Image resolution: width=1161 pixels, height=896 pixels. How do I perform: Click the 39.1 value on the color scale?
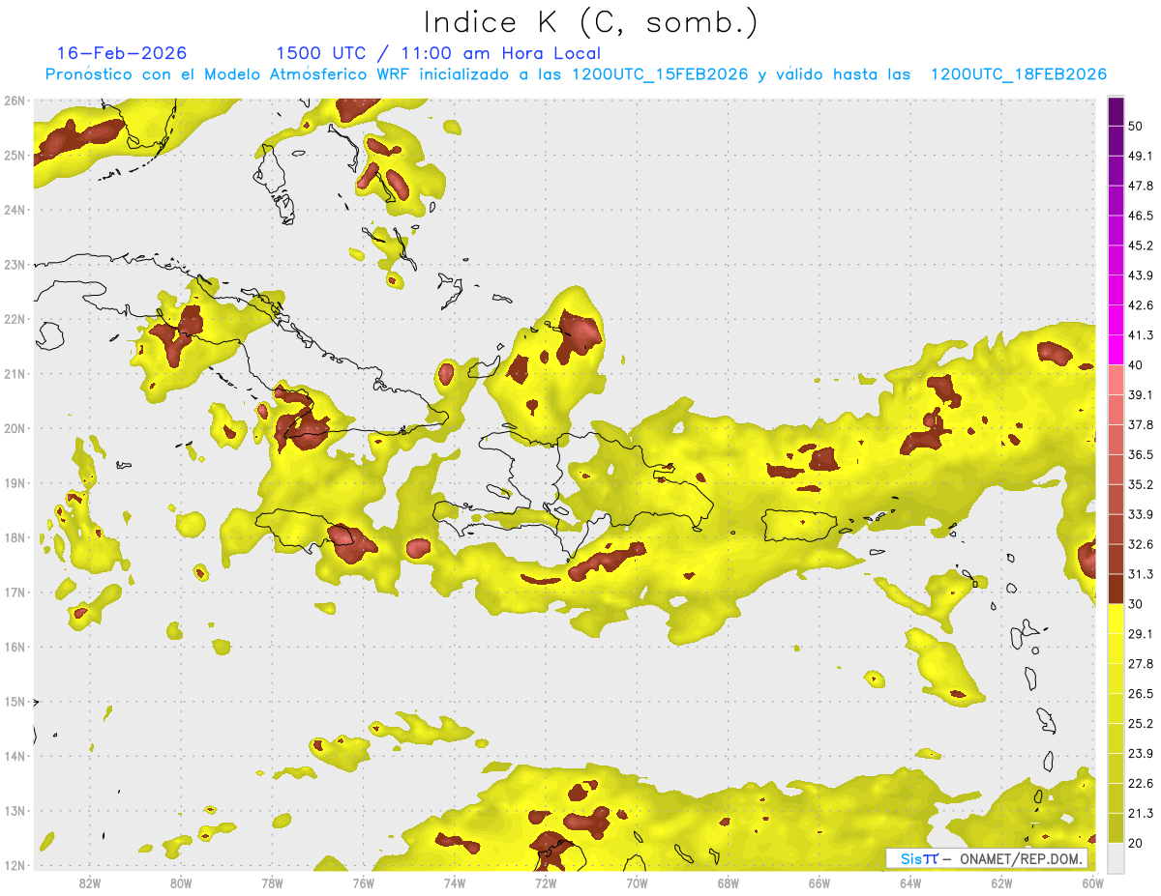[x=1140, y=395]
